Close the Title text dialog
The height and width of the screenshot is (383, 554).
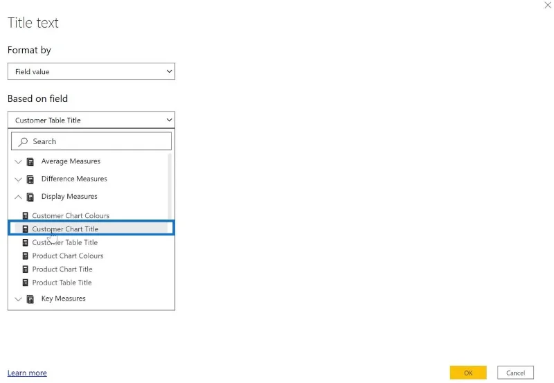[548, 6]
